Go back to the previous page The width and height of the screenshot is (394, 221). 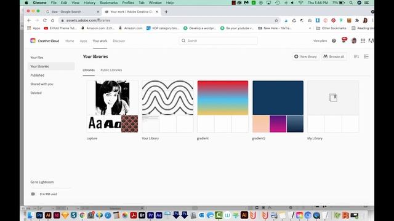[29, 20]
